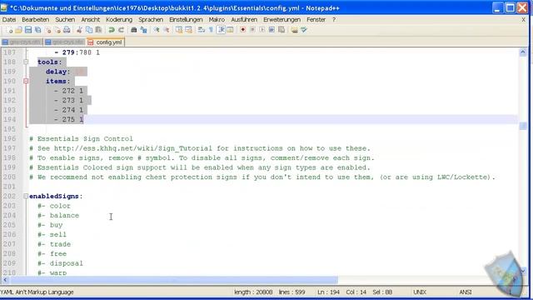Click the 'delay:' key text
The image size is (533, 300).
coord(57,72)
